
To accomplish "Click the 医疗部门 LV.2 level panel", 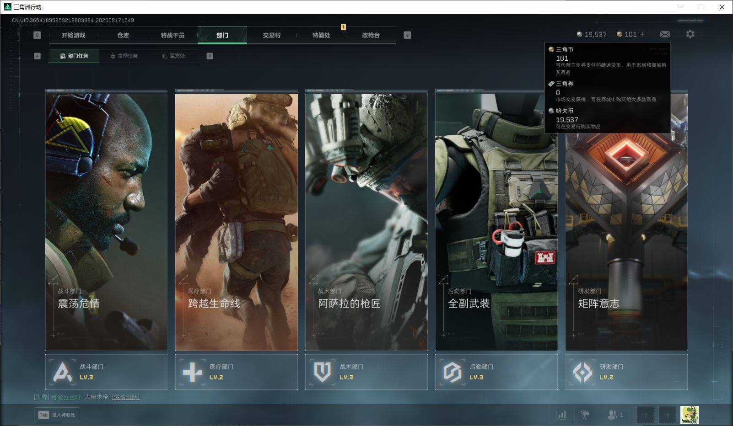I will coord(236,372).
